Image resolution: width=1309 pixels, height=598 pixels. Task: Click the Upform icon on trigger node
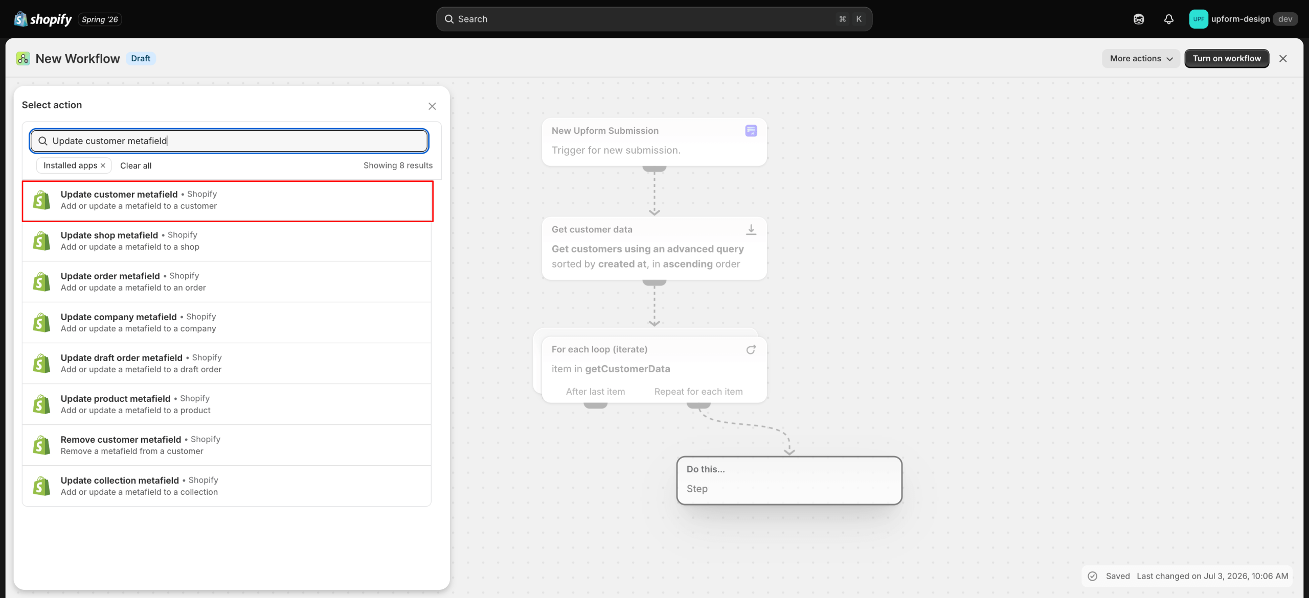(751, 131)
